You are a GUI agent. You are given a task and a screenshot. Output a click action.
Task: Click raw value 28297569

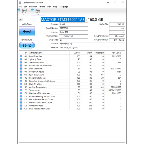pyautogui.click(x=117, y=56)
